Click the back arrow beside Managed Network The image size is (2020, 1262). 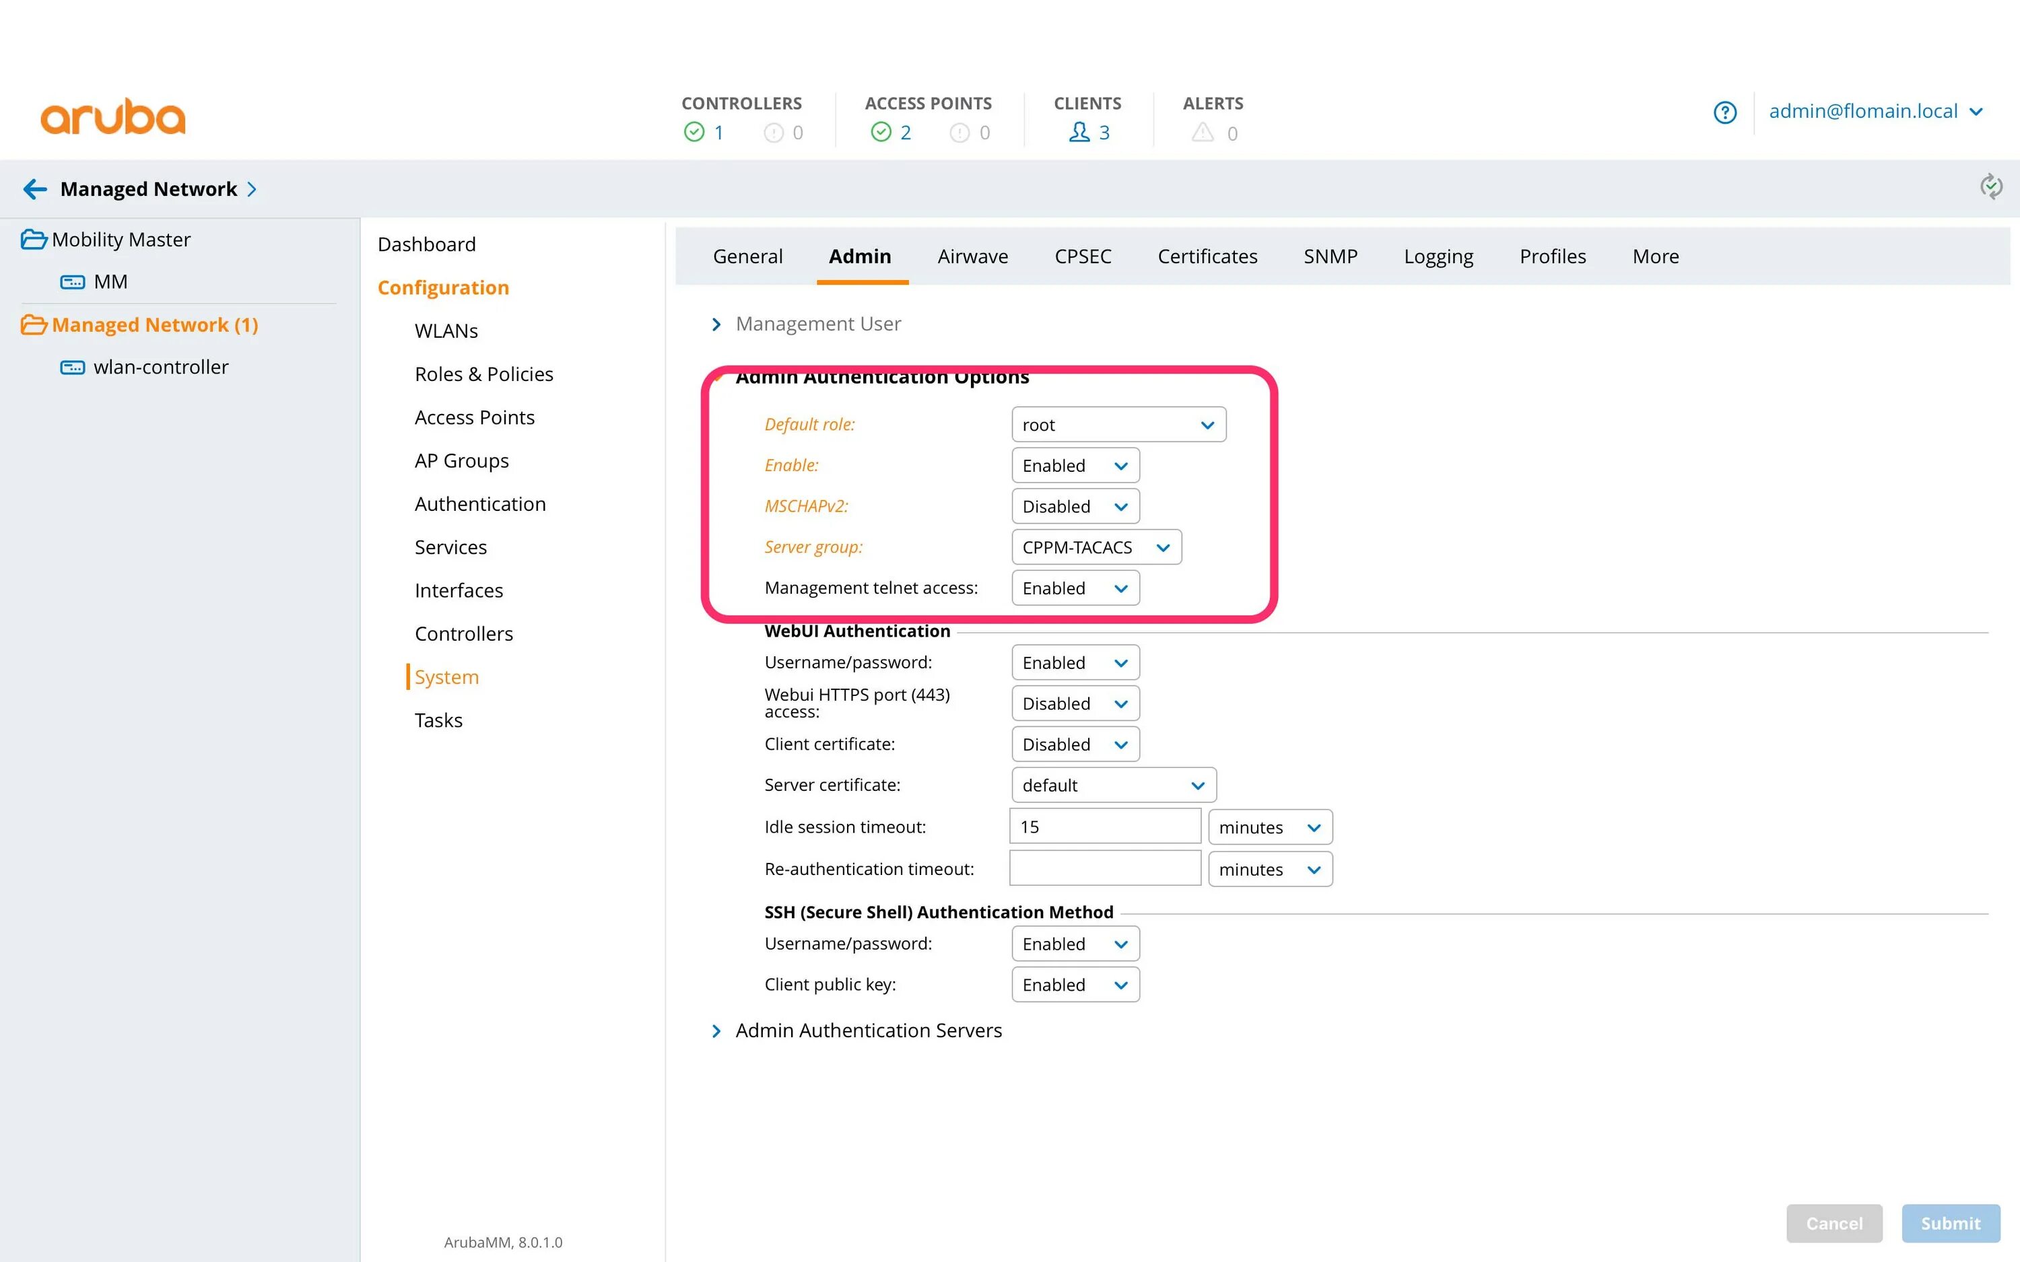click(35, 189)
